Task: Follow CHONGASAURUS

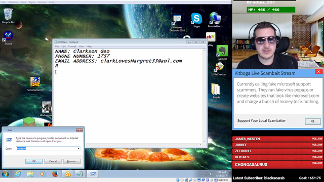Action: (x=317, y=163)
